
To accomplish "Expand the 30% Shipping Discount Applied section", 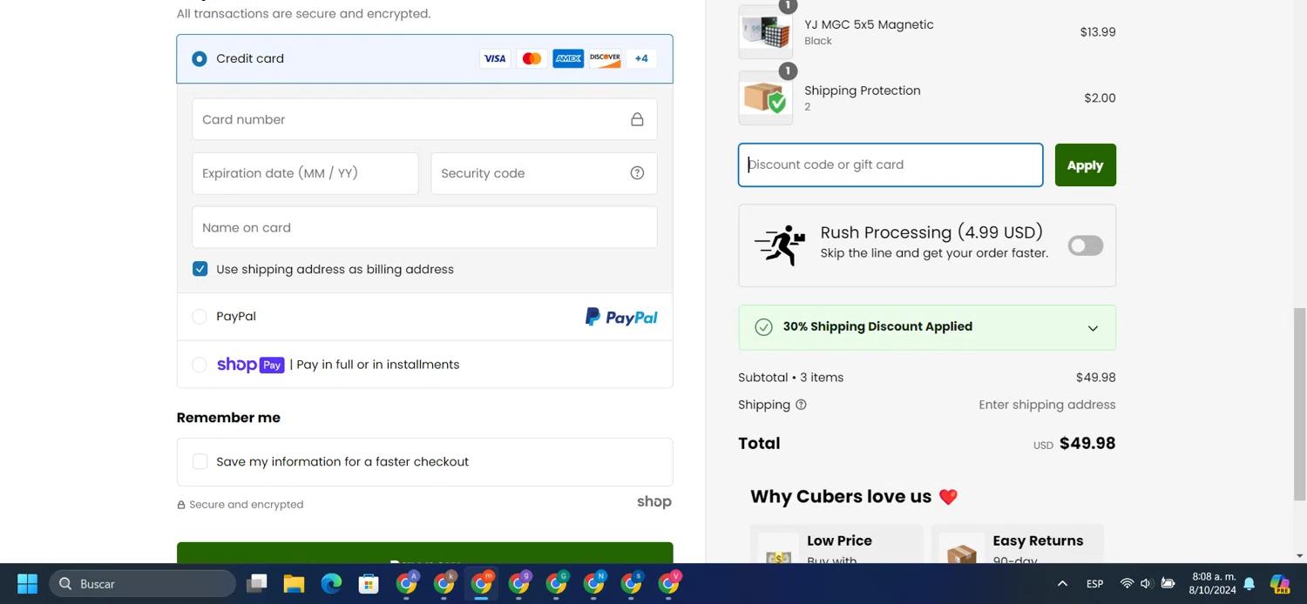I will 1093,328.
